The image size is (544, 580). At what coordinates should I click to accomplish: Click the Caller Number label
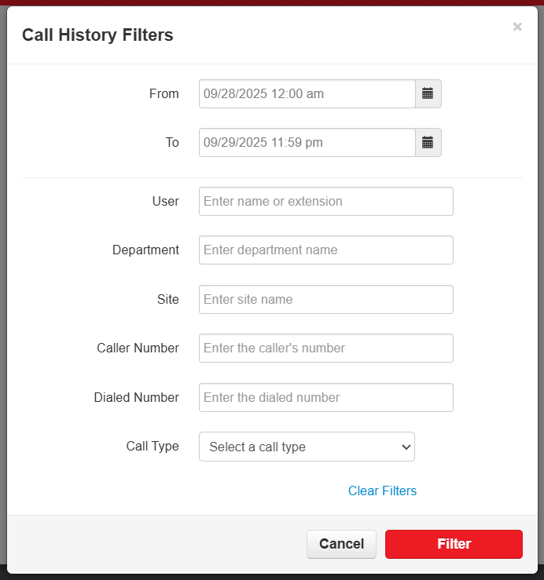[138, 348]
